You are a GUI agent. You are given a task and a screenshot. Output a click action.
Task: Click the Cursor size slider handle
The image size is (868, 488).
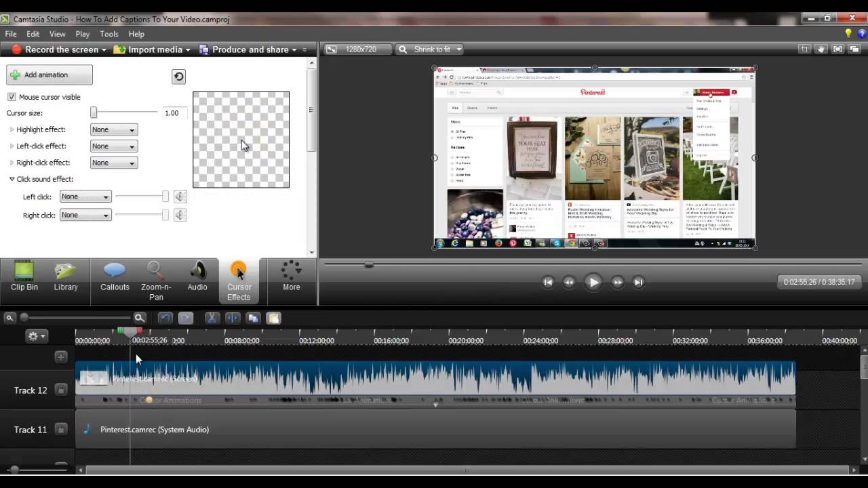click(94, 113)
